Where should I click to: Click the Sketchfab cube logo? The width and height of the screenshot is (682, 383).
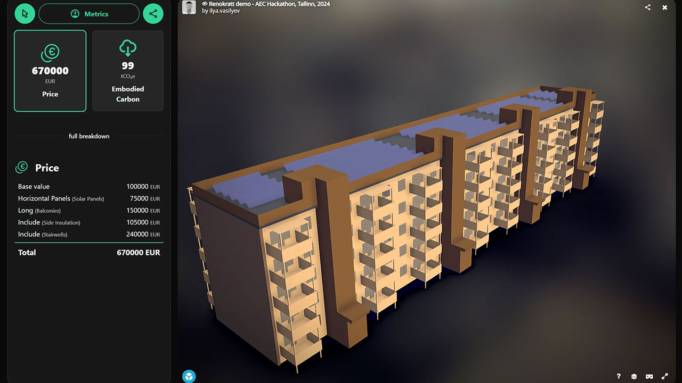tap(189, 377)
